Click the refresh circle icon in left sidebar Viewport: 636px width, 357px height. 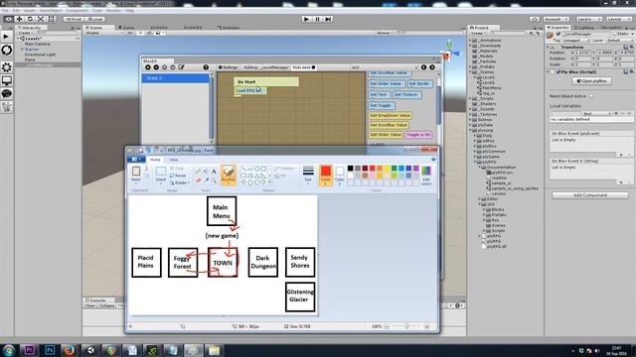(7, 50)
